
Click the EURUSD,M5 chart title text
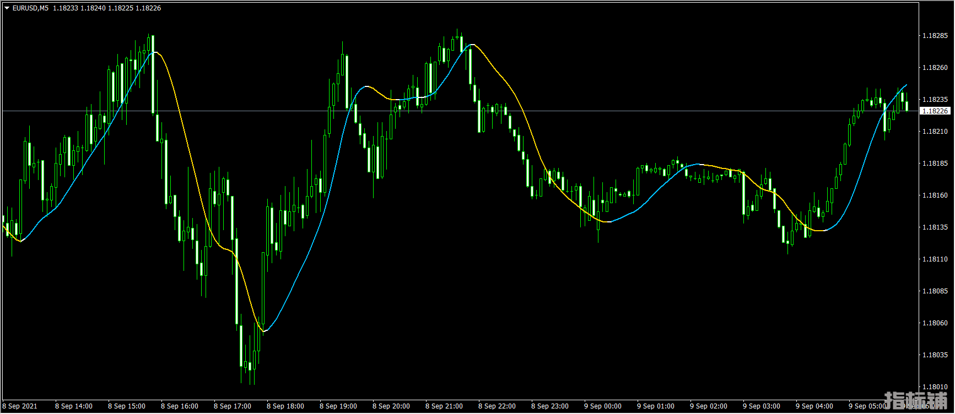click(x=30, y=8)
